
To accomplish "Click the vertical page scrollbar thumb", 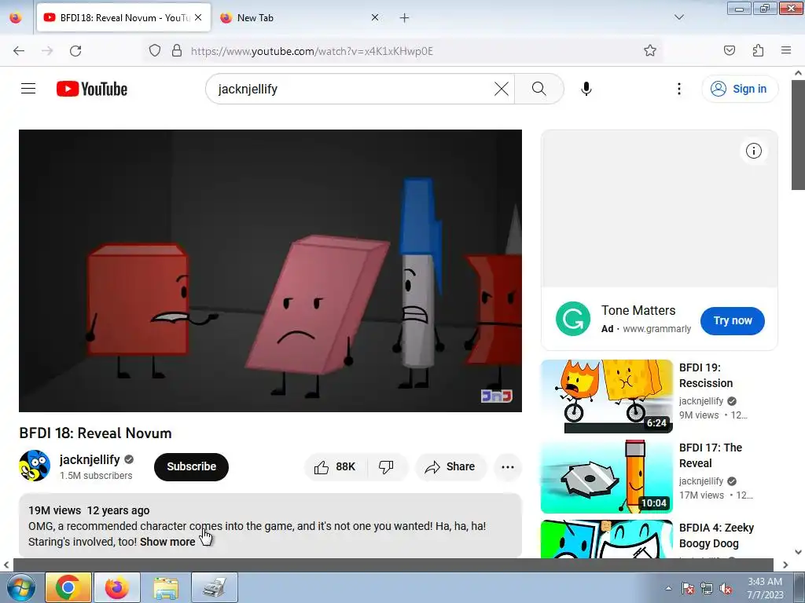I will tap(798, 135).
